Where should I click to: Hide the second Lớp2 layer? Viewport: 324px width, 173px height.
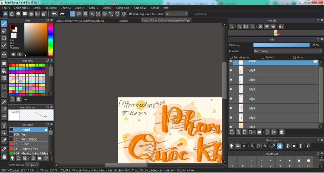pos(231,118)
